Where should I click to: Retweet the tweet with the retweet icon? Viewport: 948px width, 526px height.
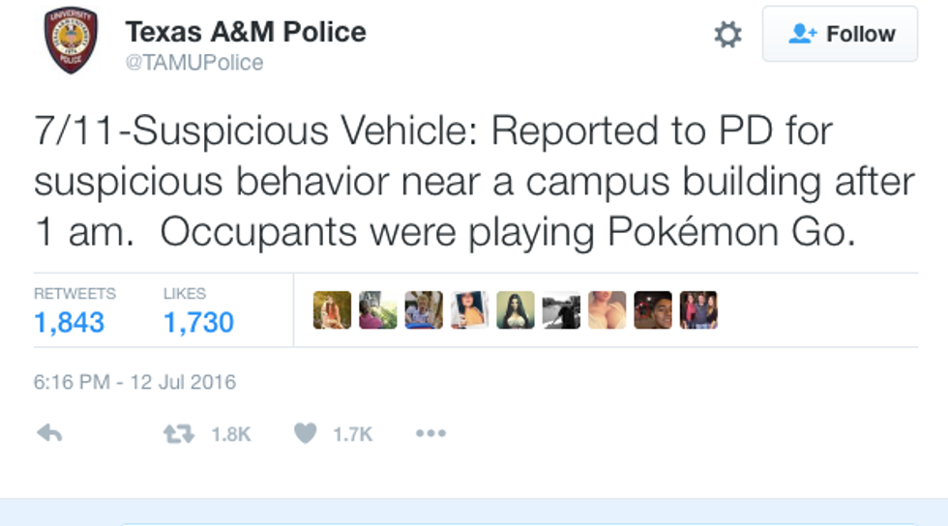click(176, 434)
